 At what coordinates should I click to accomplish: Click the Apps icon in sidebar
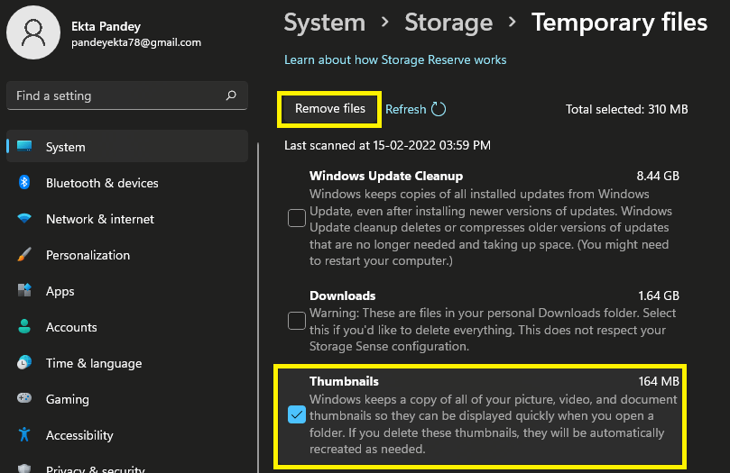(25, 291)
